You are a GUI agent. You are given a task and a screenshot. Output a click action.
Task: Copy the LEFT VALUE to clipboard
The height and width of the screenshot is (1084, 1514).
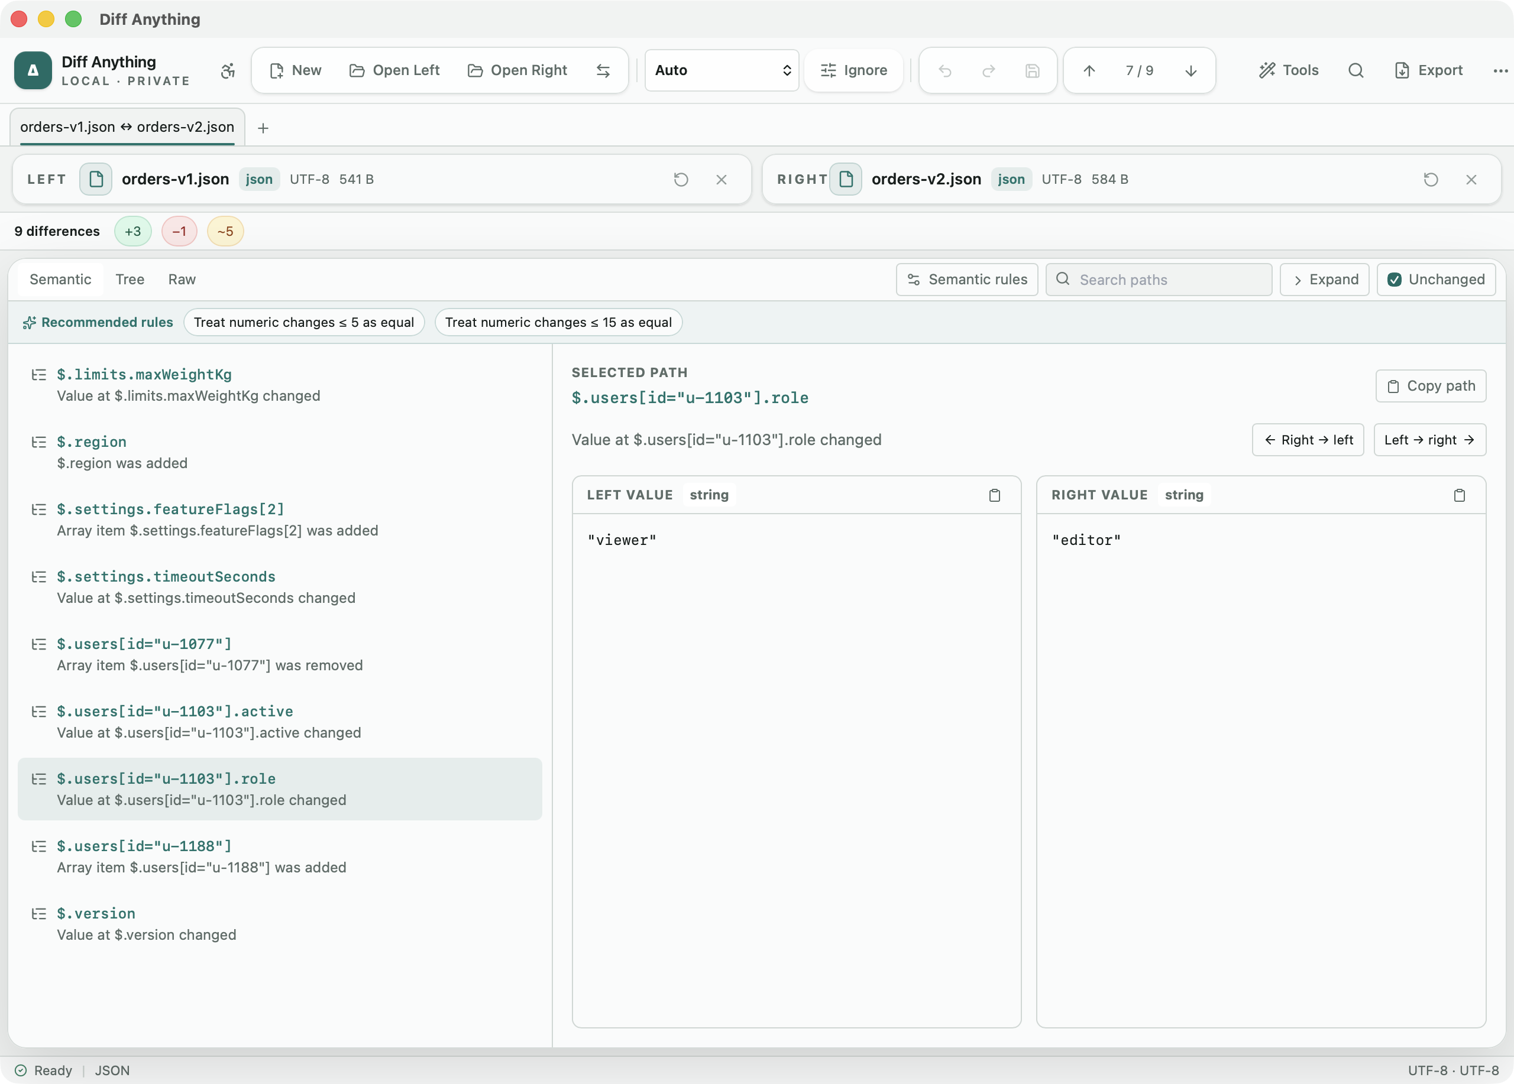(x=995, y=495)
